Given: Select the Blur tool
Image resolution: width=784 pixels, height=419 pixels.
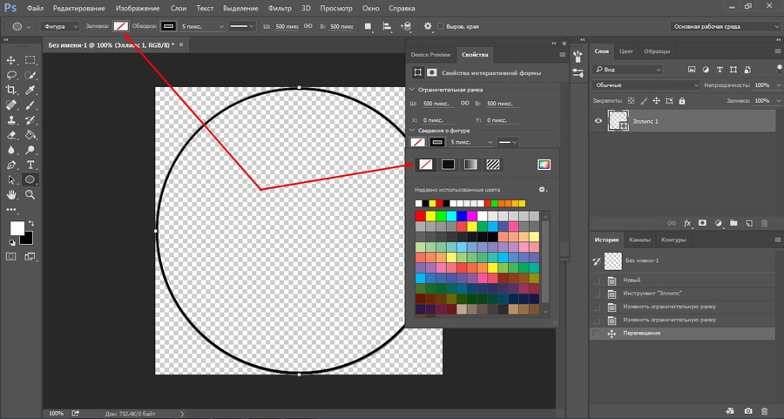Looking at the screenshot, I should (x=11, y=150).
